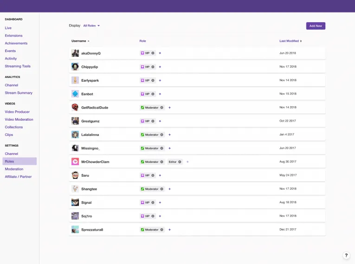This screenshot has width=355, height=264.
Task: Add a role to MrChowderClam
Action: [187, 162]
